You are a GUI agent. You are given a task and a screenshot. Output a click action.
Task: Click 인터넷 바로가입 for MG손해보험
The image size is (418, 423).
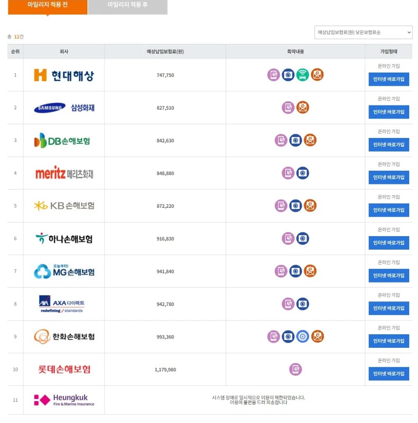tap(389, 275)
